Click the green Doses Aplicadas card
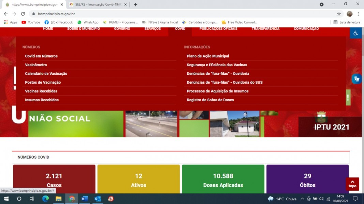Screen dimensions: 364x204 tap(223, 179)
